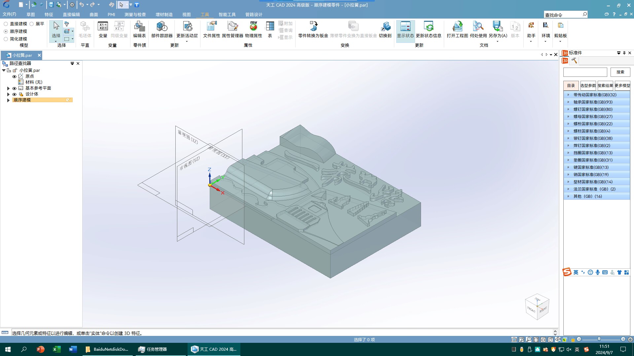The width and height of the screenshot is (634, 356).
Task: Expand the 顺序建模 tree node
Action: pos(9,100)
